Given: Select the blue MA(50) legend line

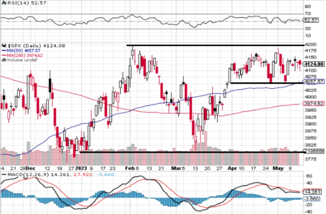Looking at the screenshot, I should (x=4, y=50).
